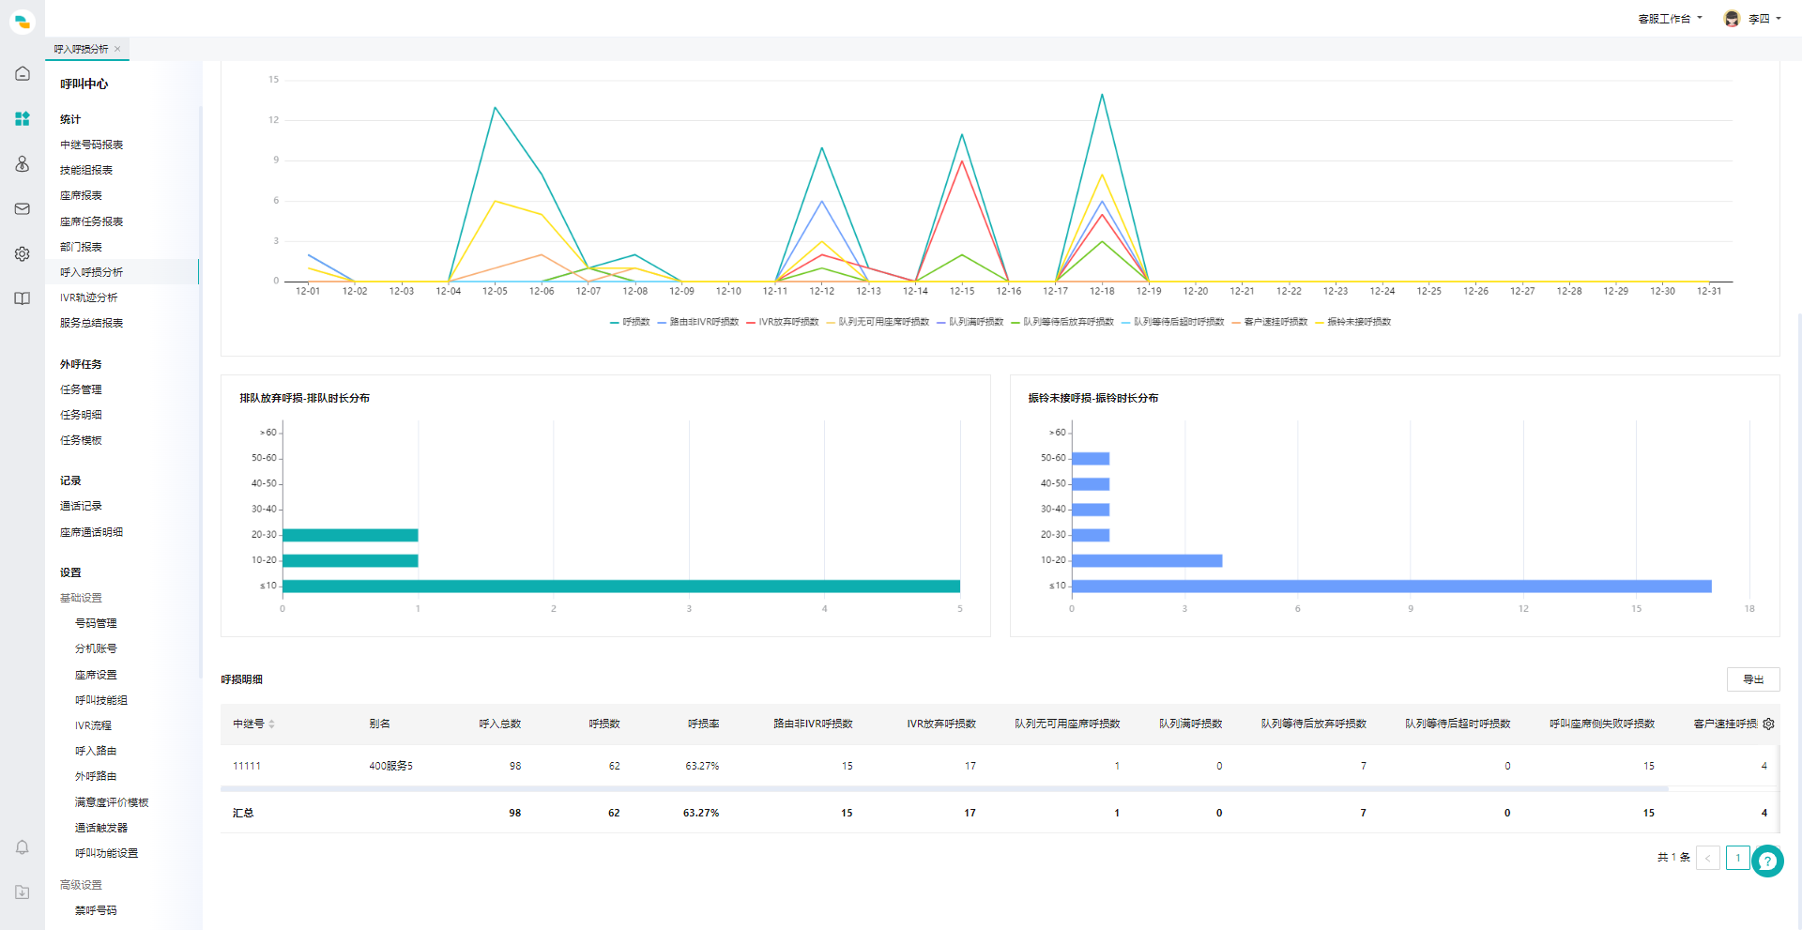Open 座席设置 in sidebar
Screen dimensions: 1802x930
tap(96, 675)
